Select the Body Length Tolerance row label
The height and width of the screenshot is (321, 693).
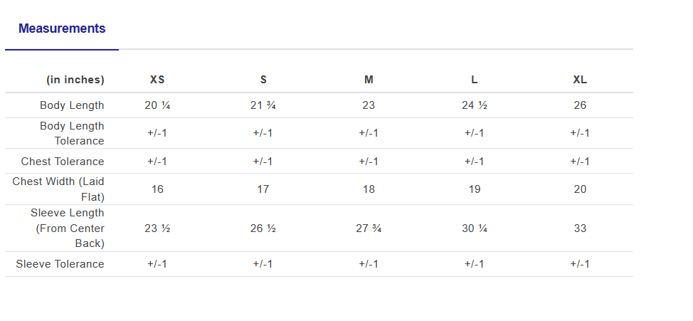coord(72,133)
